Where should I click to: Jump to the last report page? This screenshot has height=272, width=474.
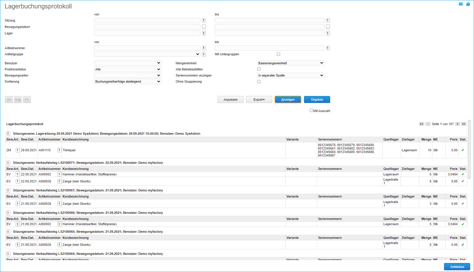pos(464,124)
